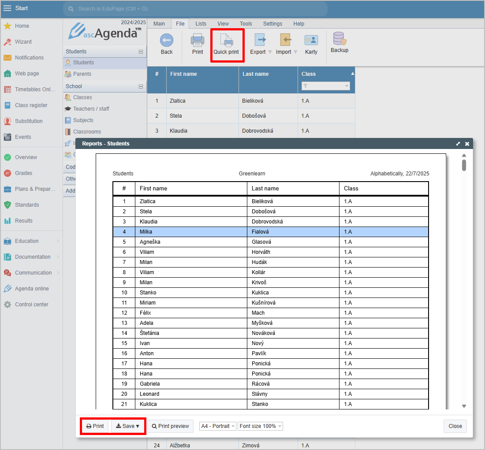Switch to the Tools tab
This screenshot has width=485, height=450.
(246, 24)
